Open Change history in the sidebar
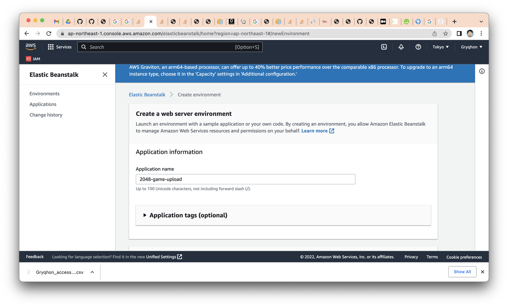Viewport: 508px width, 307px height. point(46,115)
